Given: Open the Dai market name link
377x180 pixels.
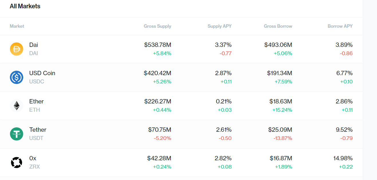Looking at the screenshot, I should [34, 45].
